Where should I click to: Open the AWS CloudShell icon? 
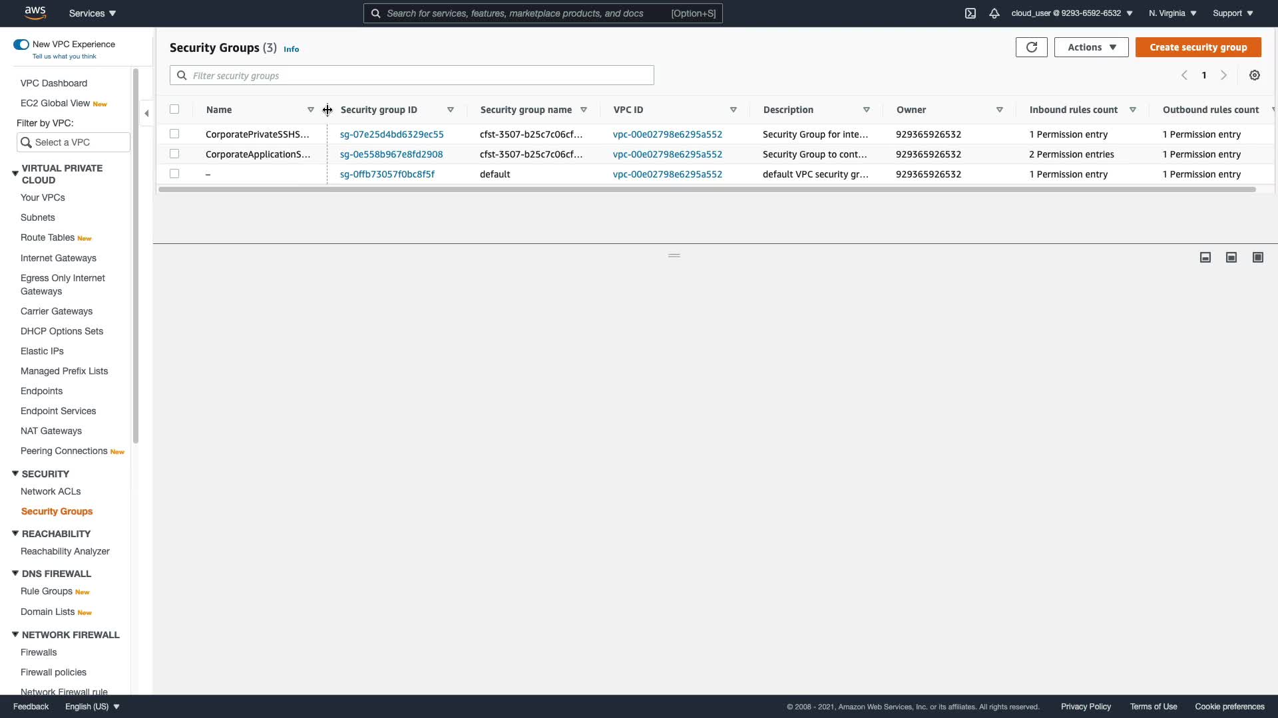click(x=970, y=13)
